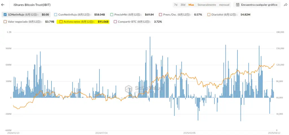The height and width of the screenshot is (135, 289).
Task: Turn on the DiarioVol checkbox
Action: tap(209, 15)
